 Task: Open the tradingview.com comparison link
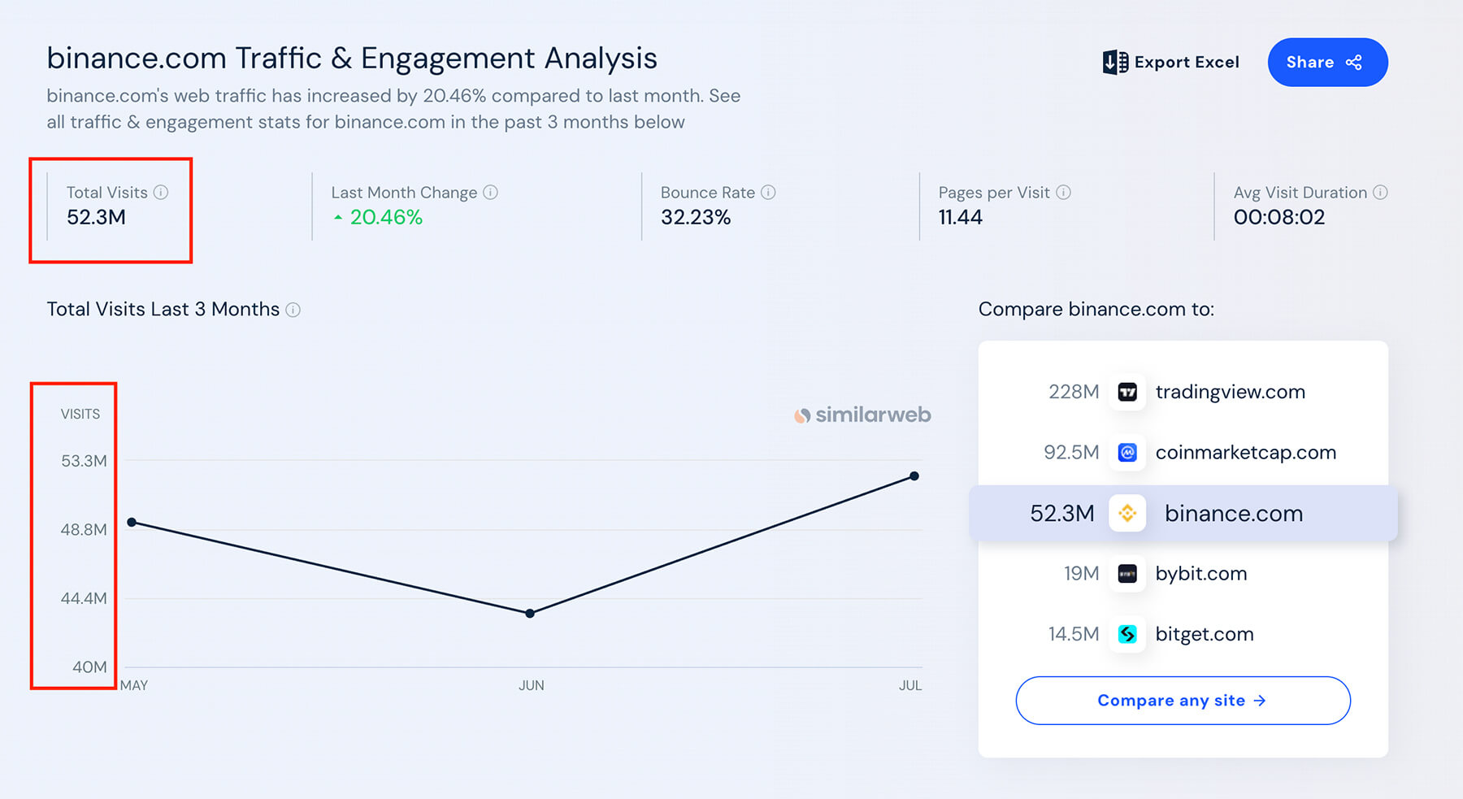pos(1230,393)
